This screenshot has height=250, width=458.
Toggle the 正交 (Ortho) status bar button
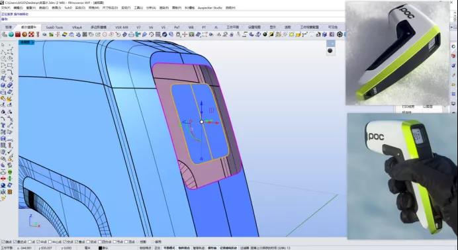pyautogui.click(x=157, y=248)
